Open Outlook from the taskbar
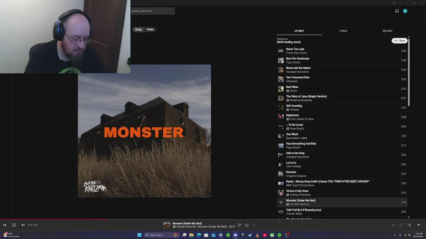Screen dimensions: 426x239 pos(213,235)
